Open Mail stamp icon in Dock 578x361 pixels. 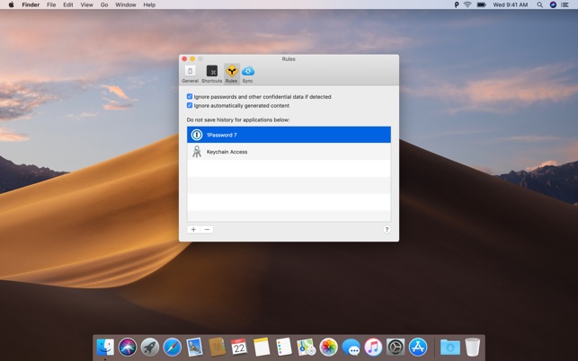click(194, 347)
